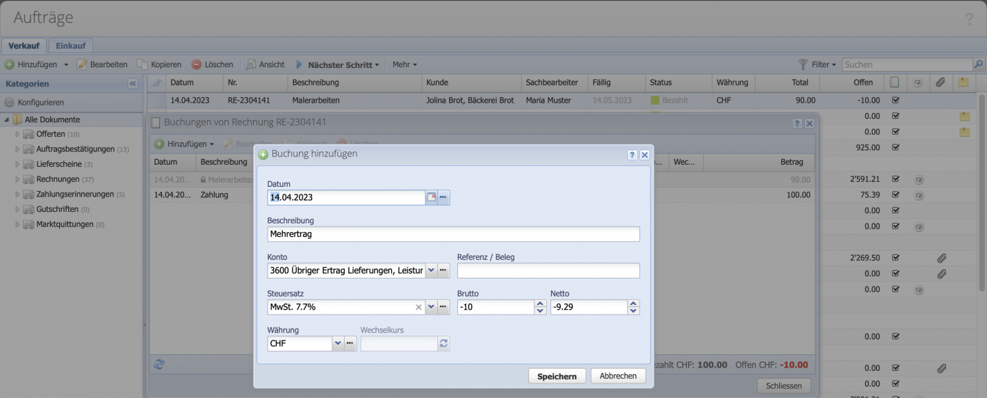Click the search magnifier icon
The width and height of the screenshot is (987, 398).
click(979, 65)
